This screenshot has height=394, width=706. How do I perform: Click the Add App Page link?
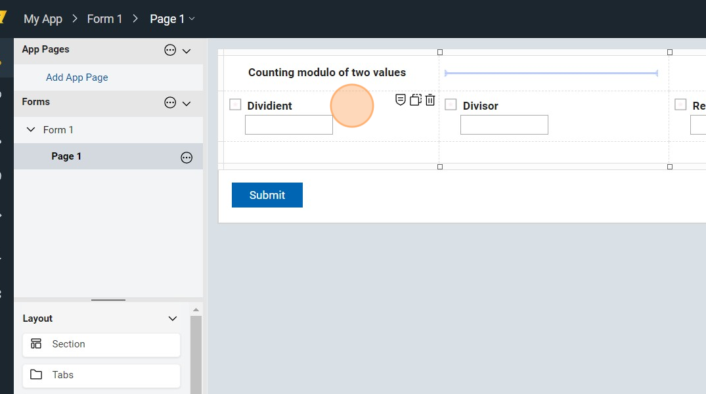[x=77, y=77]
